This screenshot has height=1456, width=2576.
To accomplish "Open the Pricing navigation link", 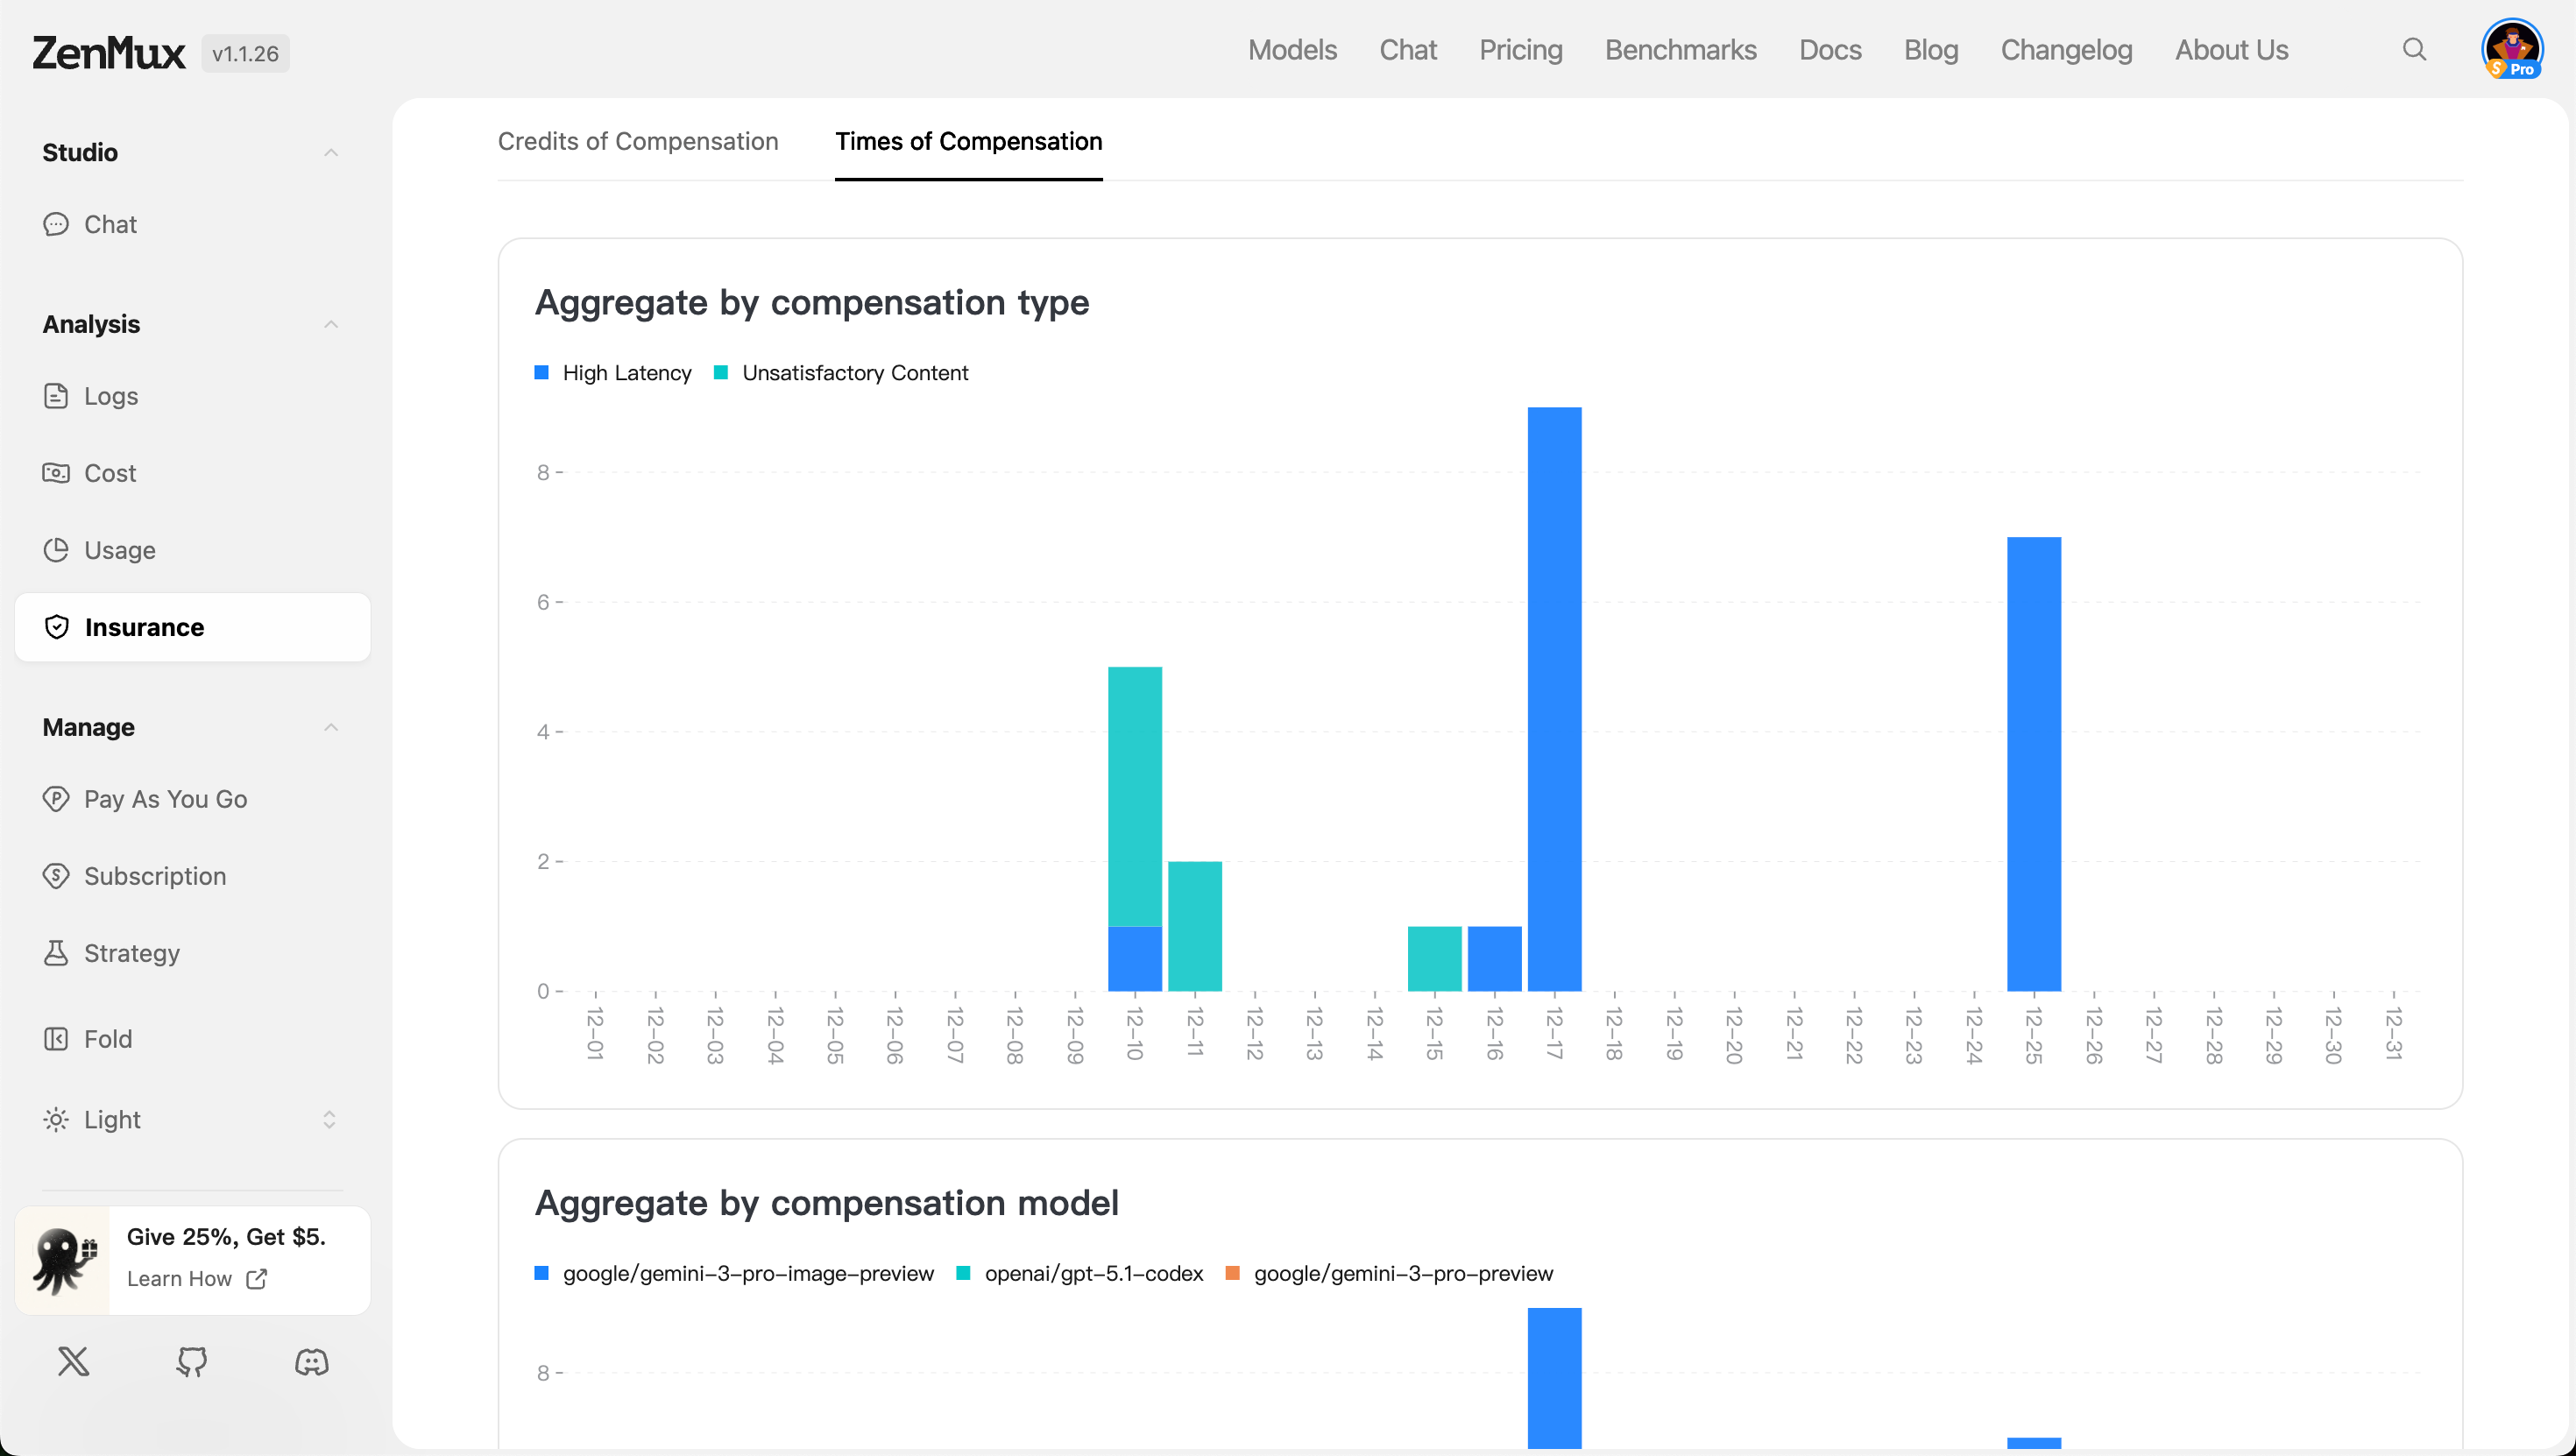I will [1520, 49].
